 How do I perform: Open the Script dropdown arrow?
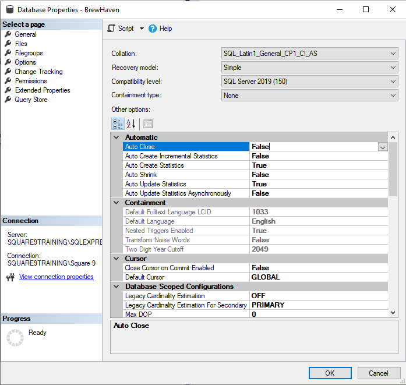(142, 29)
